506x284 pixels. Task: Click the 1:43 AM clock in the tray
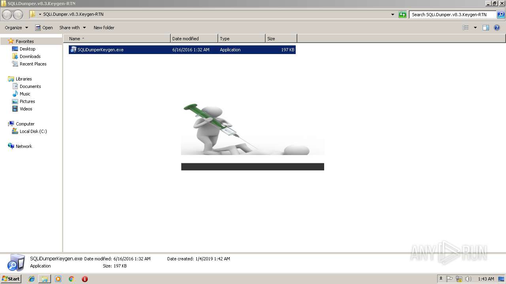(x=486, y=279)
